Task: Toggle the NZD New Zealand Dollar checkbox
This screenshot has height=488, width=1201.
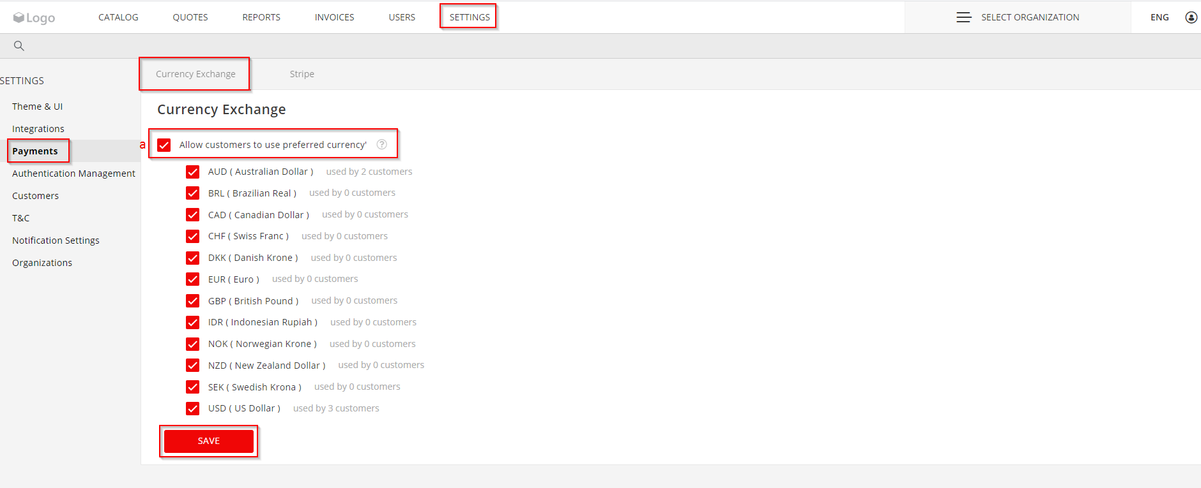Action: tap(192, 366)
